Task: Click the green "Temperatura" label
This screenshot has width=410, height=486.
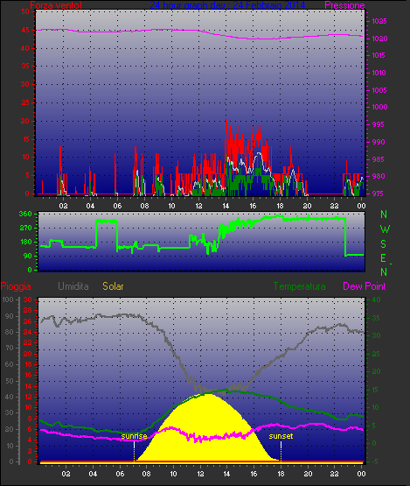Action: click(299, 286)
